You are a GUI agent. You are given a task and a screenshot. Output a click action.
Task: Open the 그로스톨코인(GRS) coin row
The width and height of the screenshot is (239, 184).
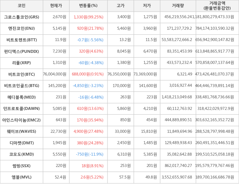22,17
